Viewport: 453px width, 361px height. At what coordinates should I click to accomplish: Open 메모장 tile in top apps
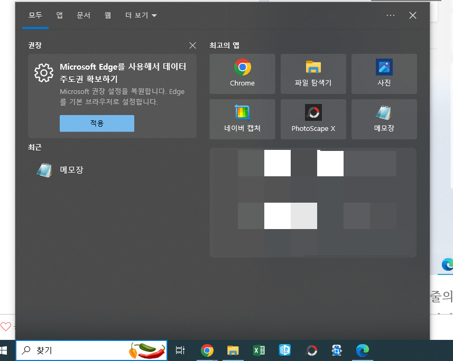[x=384, y=119]
